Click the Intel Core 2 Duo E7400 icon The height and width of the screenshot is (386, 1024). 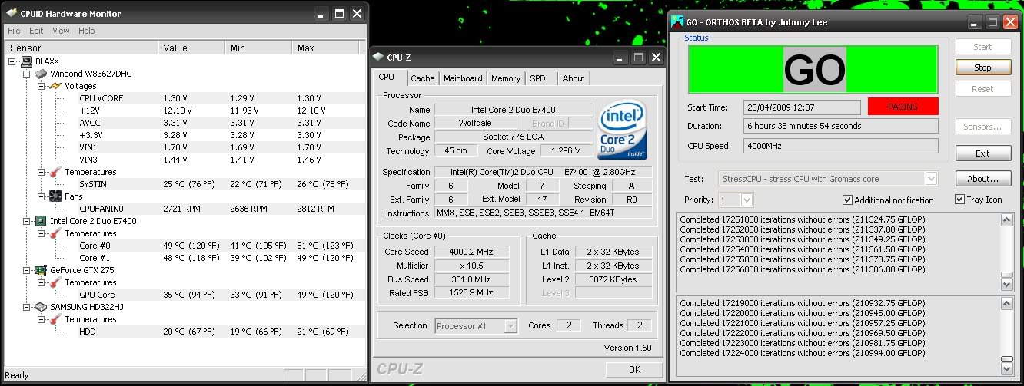tap(41, 221)
